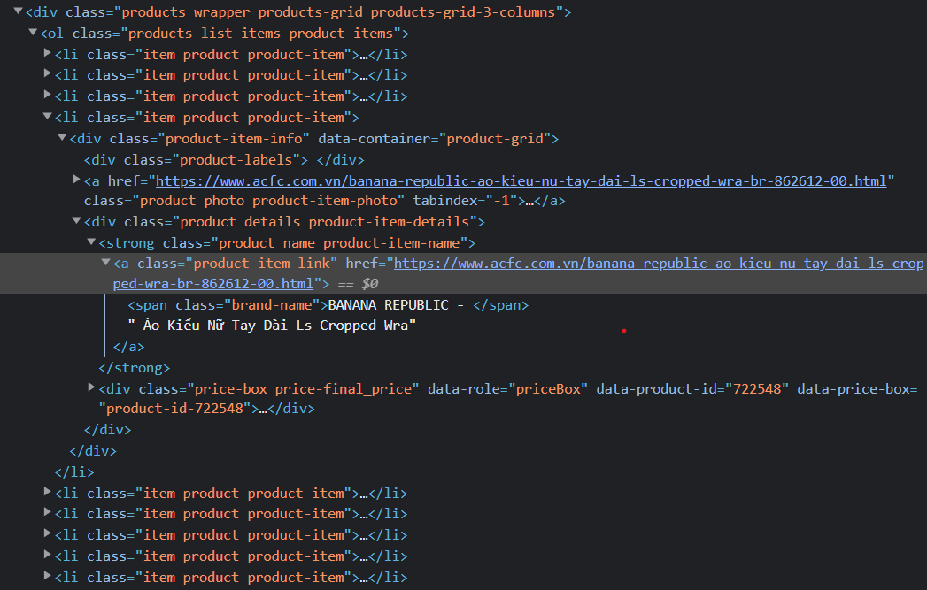Viewport: 927px width, 590px height.
Task: Select the product-labels div row
Action: click(224, 160)
